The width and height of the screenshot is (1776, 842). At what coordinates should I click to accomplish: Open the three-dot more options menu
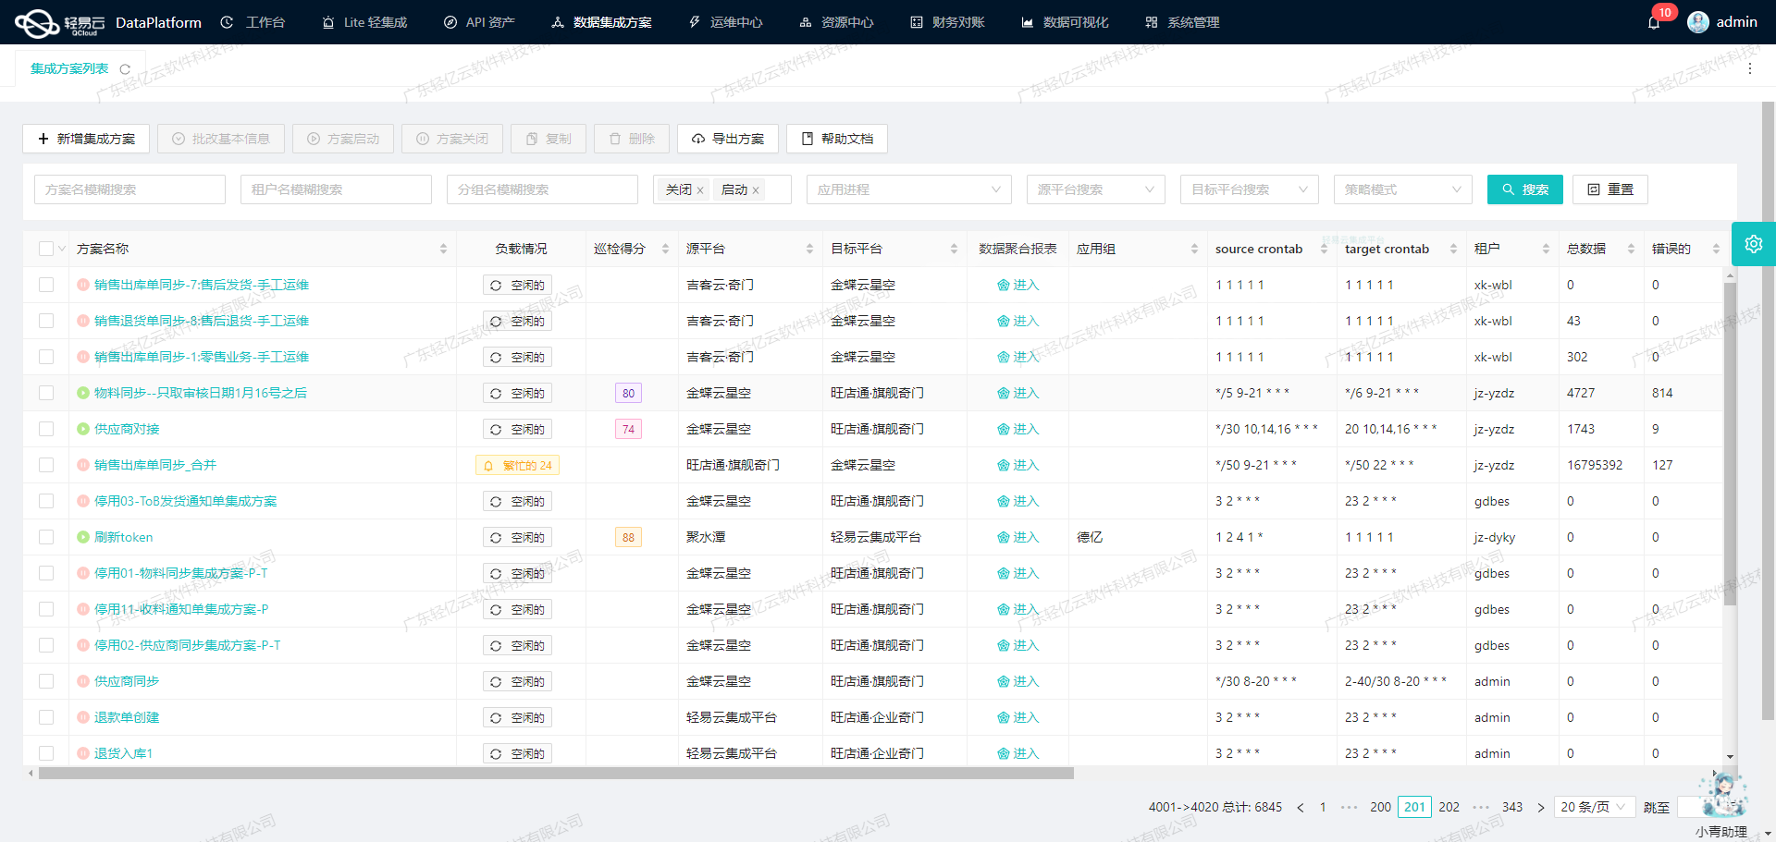point(1750,68)
